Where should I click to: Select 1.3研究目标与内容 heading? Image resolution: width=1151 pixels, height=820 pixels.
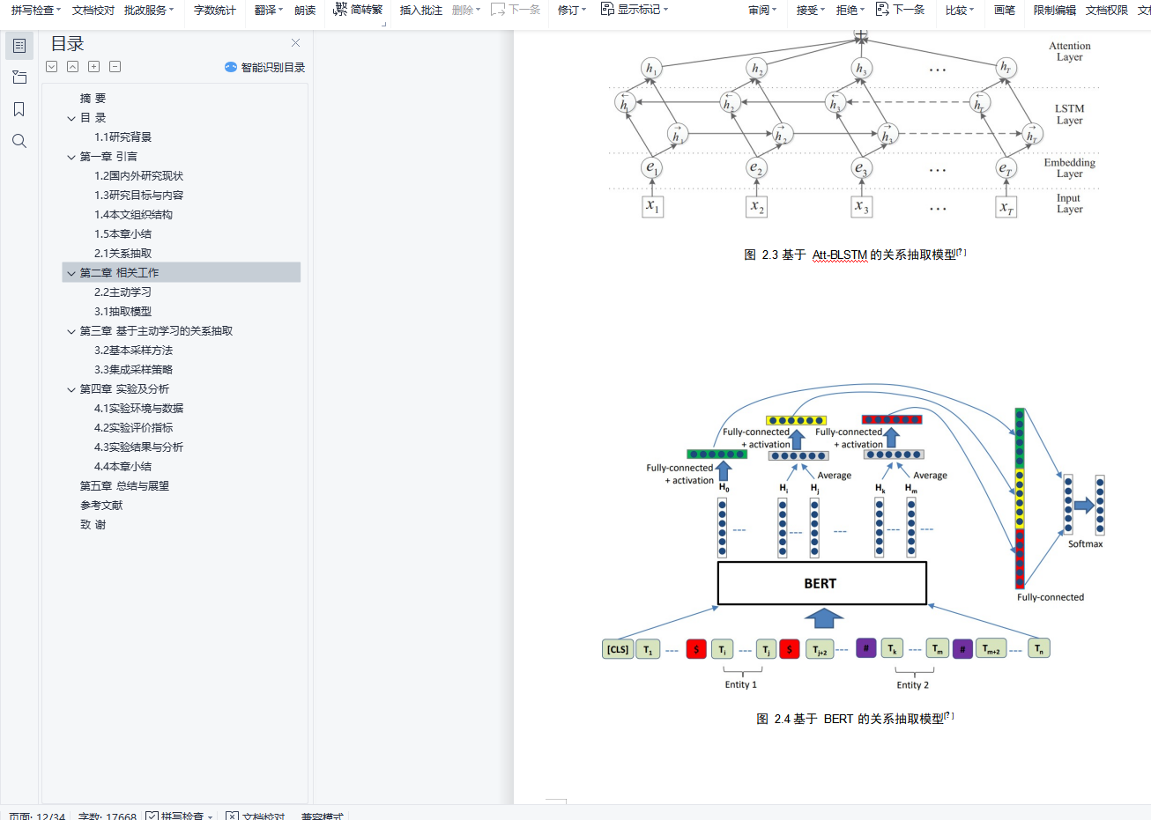pos(139,196)
